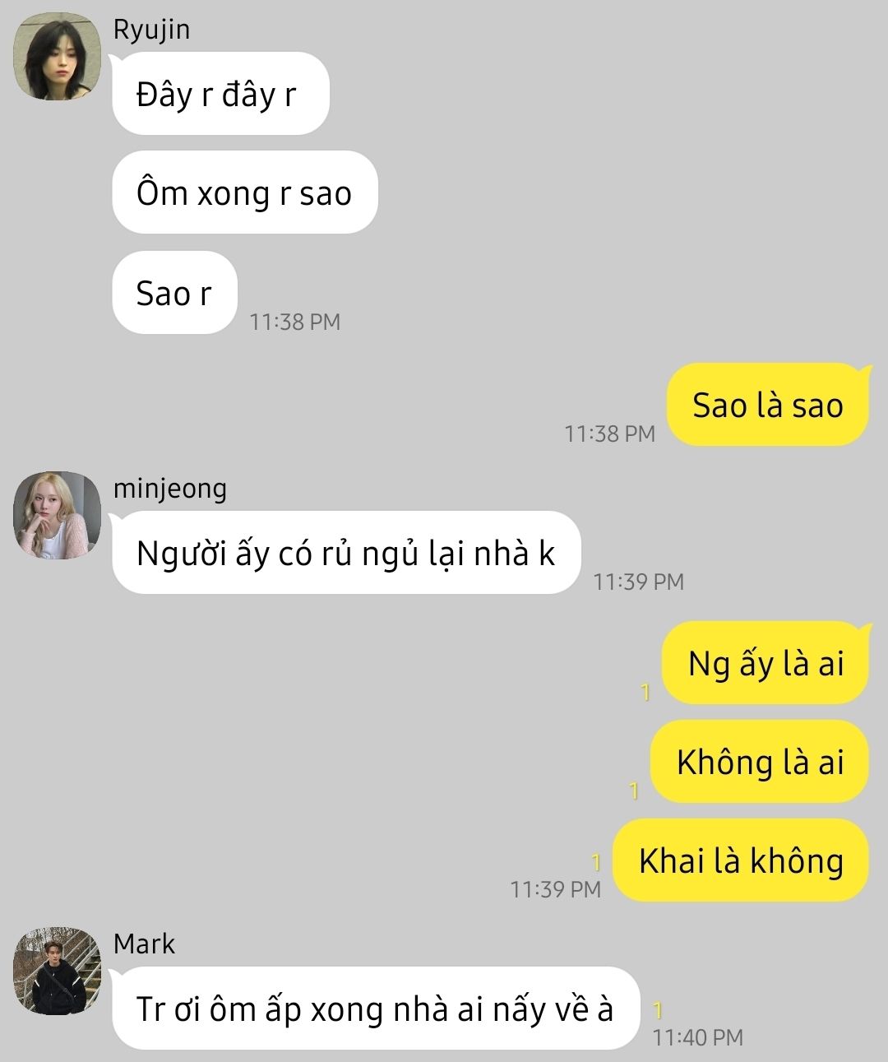Viewport: 888px width, 1062px height.
Task: Open minjeong's profile picture
Action: pos(57,515)
